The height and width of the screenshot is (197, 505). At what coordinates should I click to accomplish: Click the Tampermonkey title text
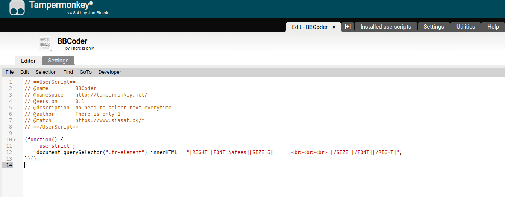61,5
